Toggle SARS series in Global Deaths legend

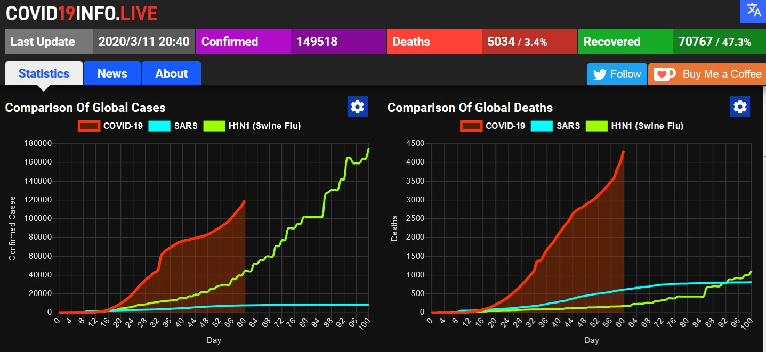(x=555, y=126)
